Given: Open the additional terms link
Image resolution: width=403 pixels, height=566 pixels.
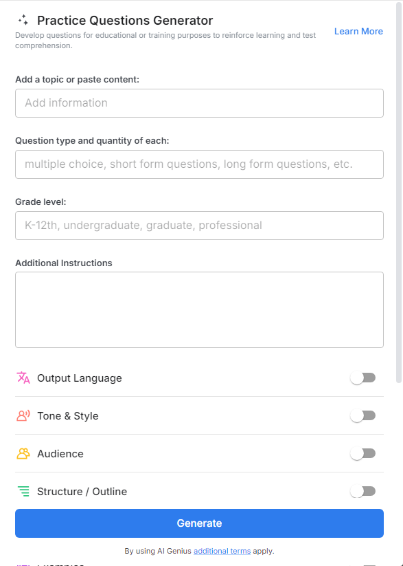Looking at the screenshot, I should [x=222, y=550].
